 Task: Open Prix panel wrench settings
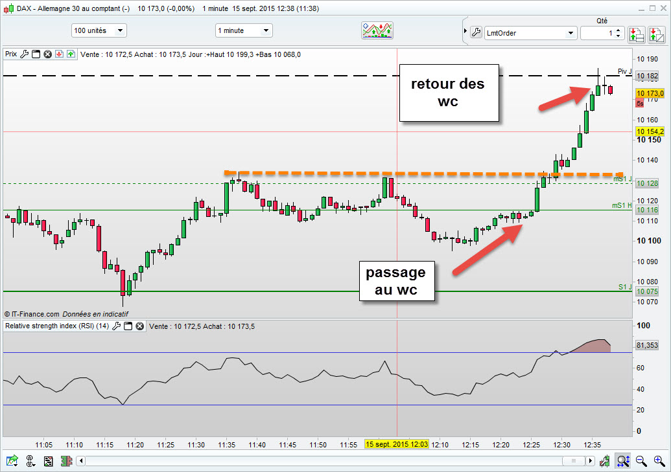[x=25, y=54]
